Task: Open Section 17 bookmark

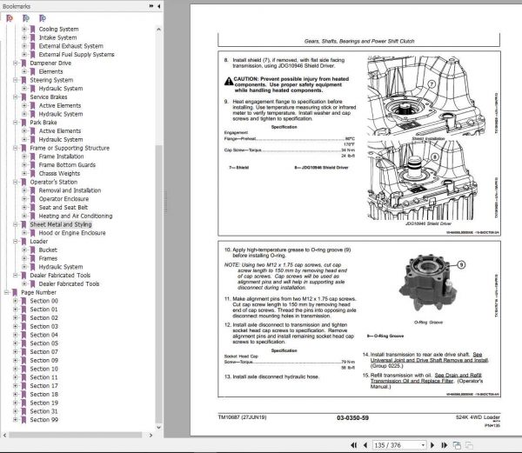Action: tap(44, 386)
